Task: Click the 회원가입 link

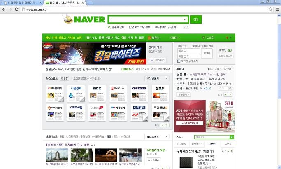Action: pyautogui.click(x=182, y=46)
